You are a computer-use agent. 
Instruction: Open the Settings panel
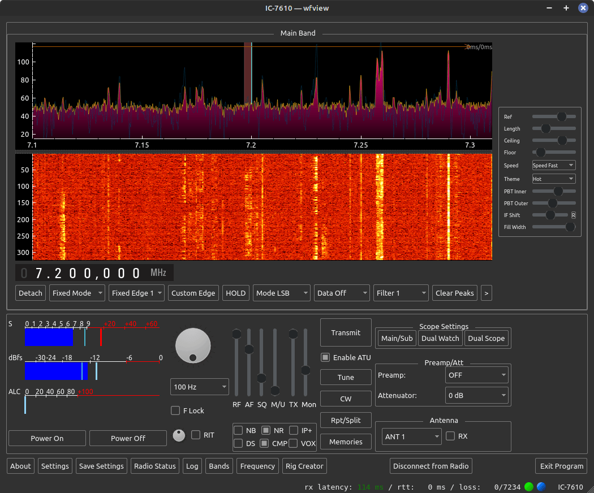55,466
